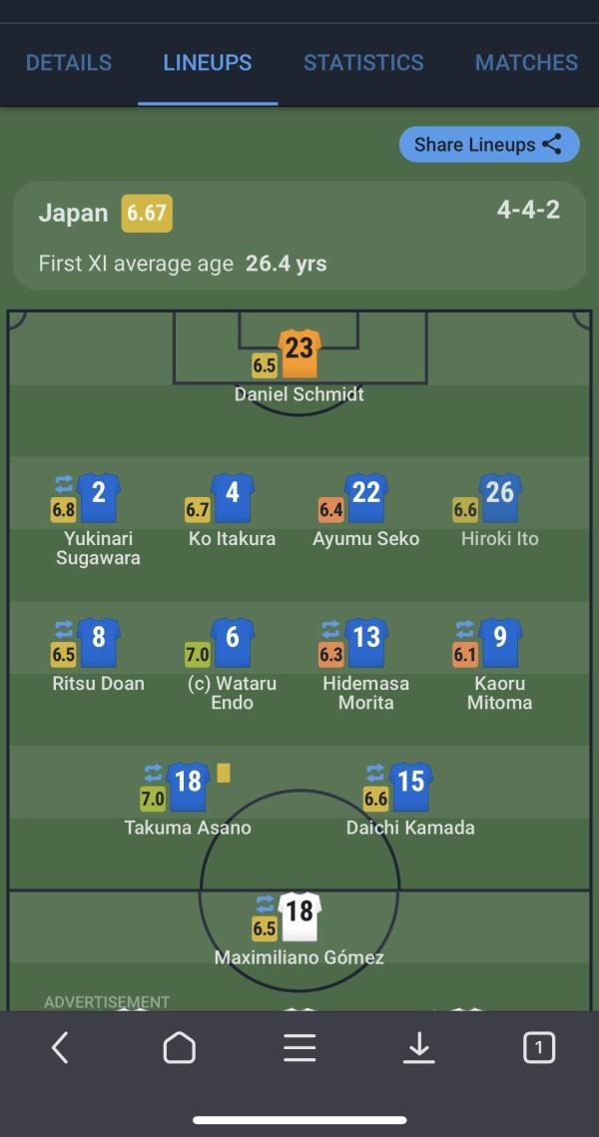Tap Japan's 6.67 team rating badge
The height and width of the screenshot is (1137, 599).
pos(147,214)
